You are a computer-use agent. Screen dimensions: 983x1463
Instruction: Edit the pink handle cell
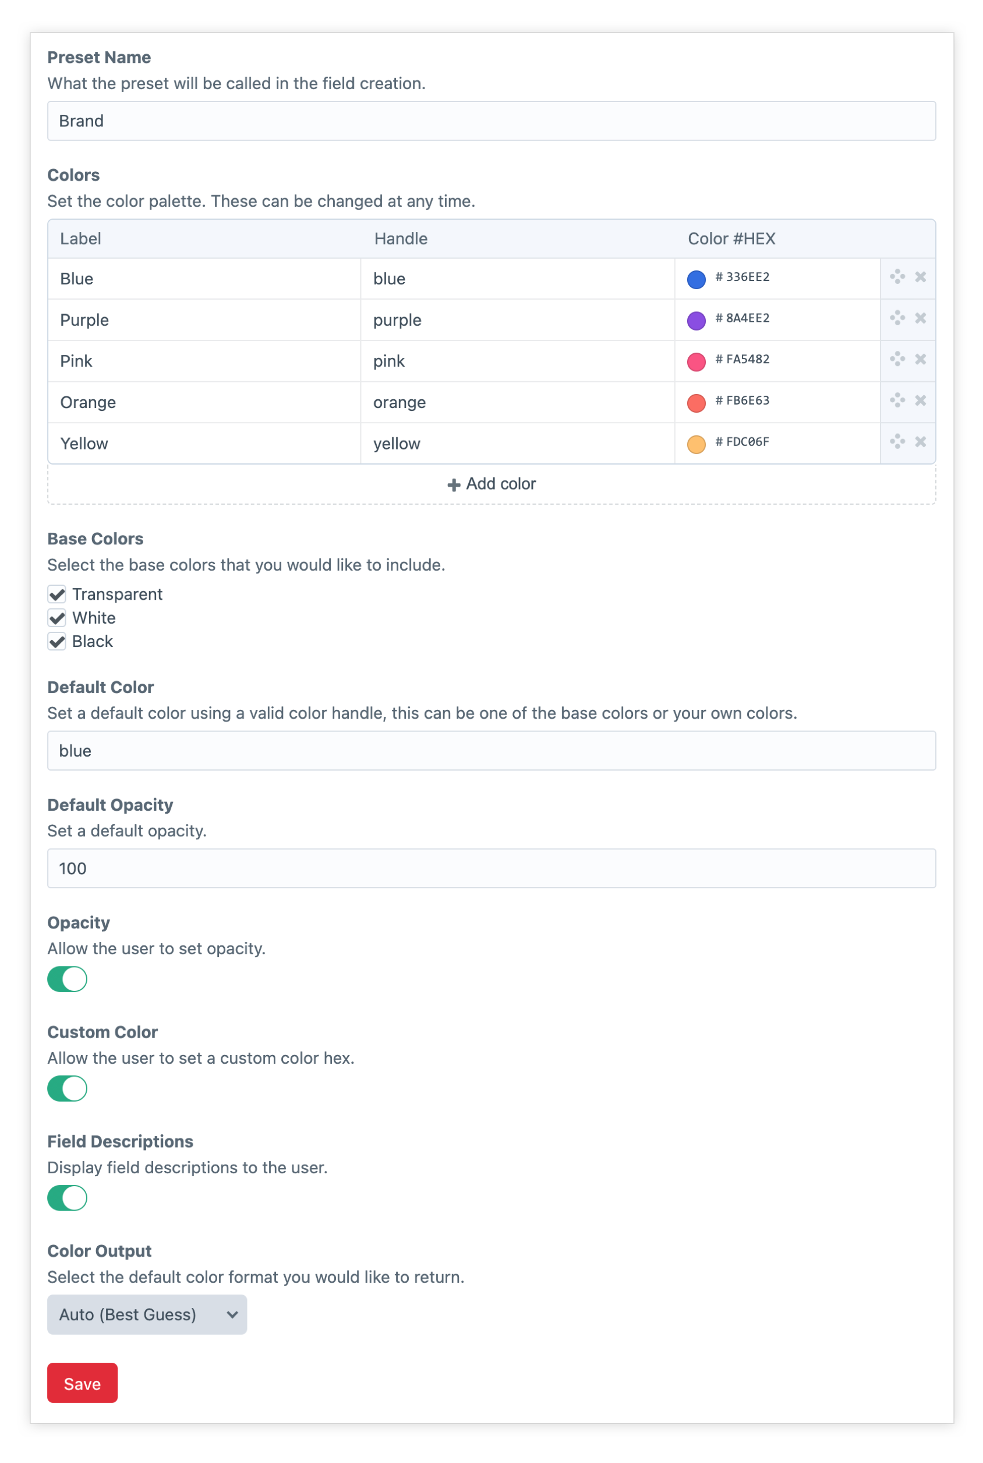518,361
